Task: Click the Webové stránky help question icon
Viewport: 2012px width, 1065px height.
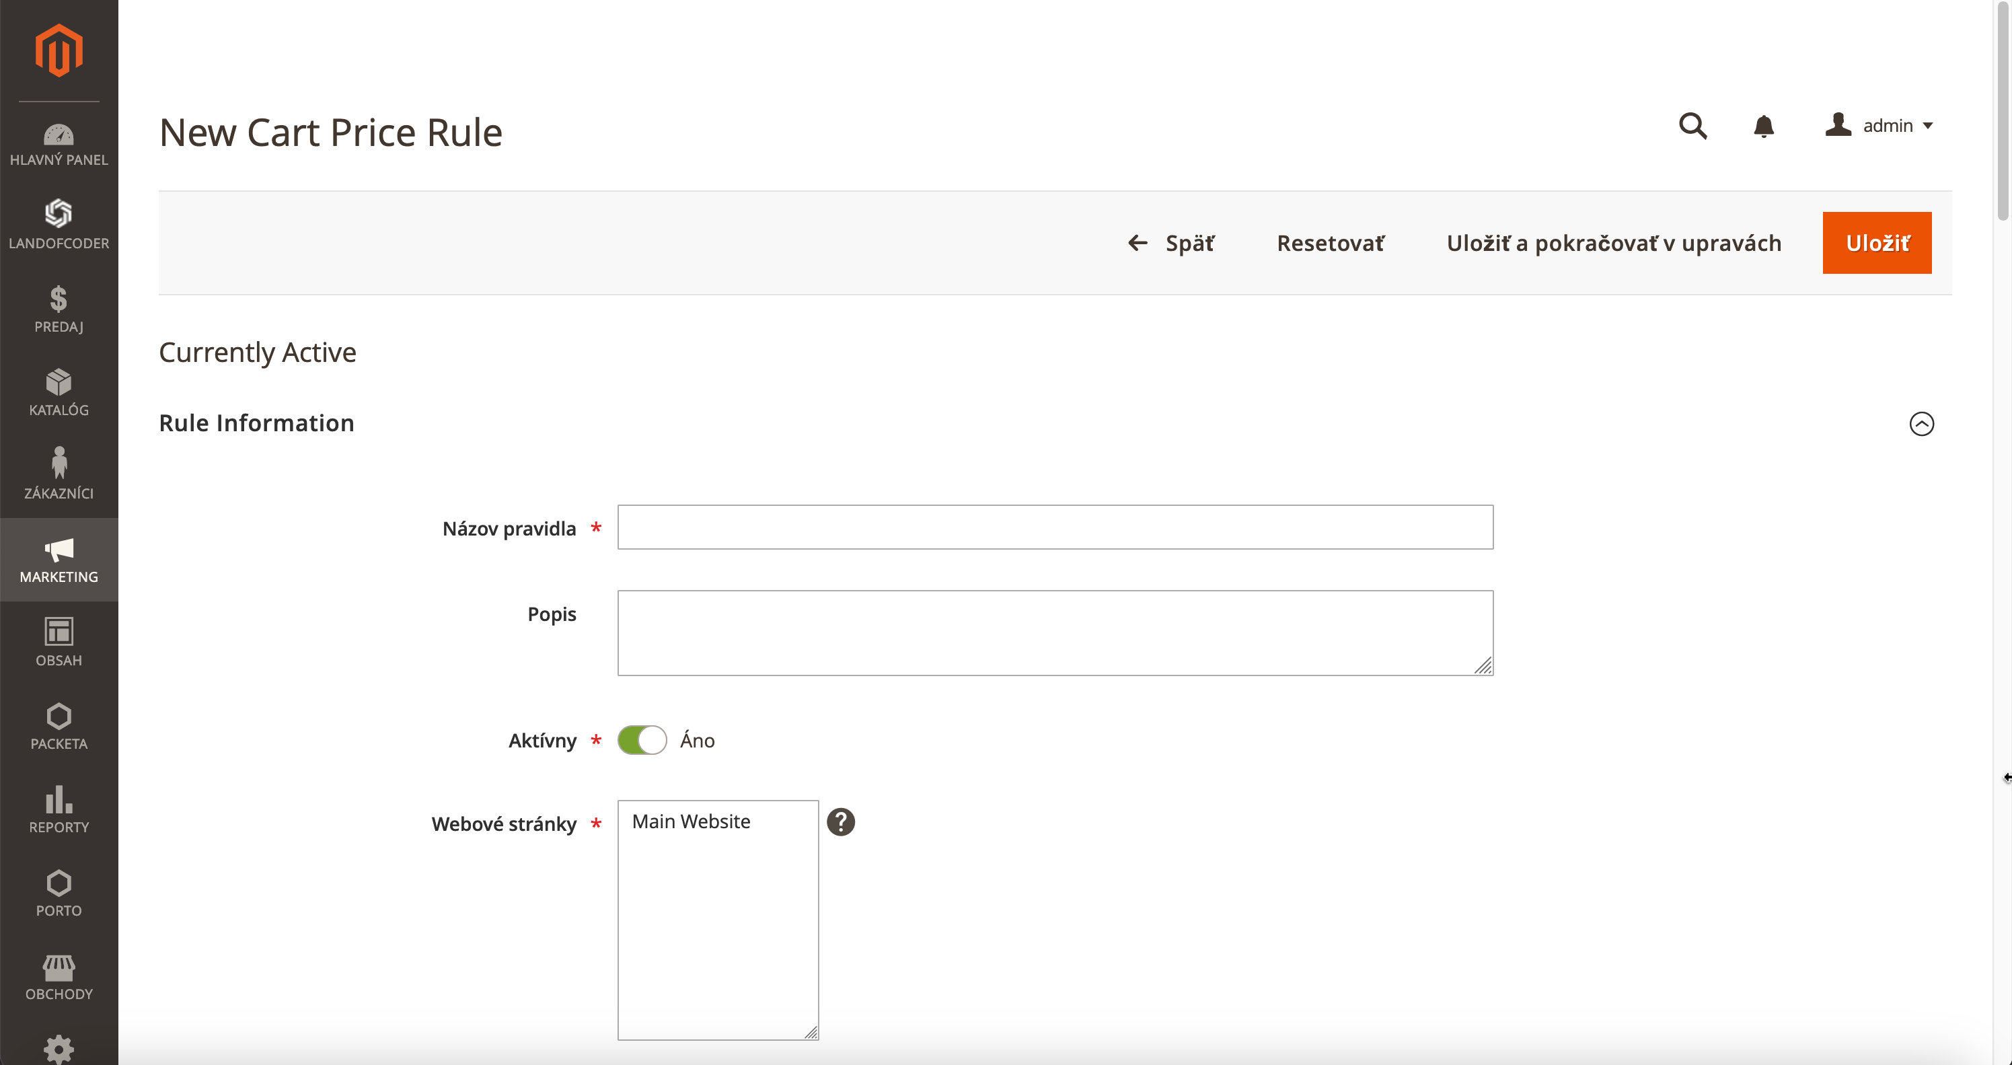Action: 840,822
